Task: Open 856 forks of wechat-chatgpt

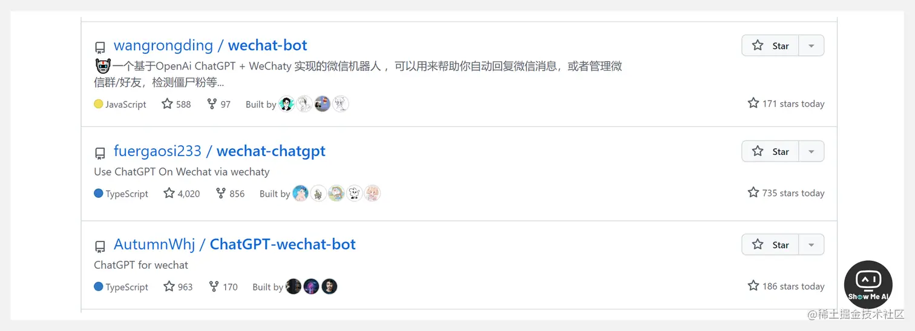Action: [230, 194]
